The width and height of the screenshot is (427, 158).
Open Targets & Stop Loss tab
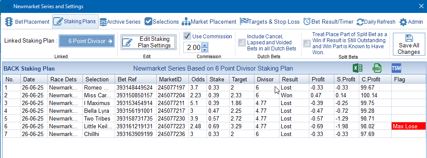coord(270,22)
